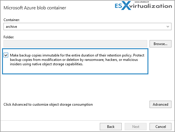Screen dimensions: 175x132
Task: Click into the empty Folder path field
Action: [x=75, y=44]
